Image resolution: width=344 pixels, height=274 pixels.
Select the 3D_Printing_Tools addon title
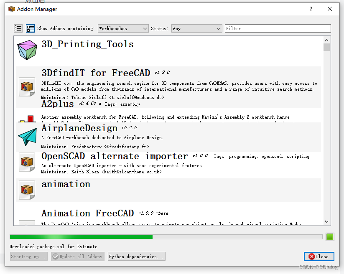coord(87,44)
